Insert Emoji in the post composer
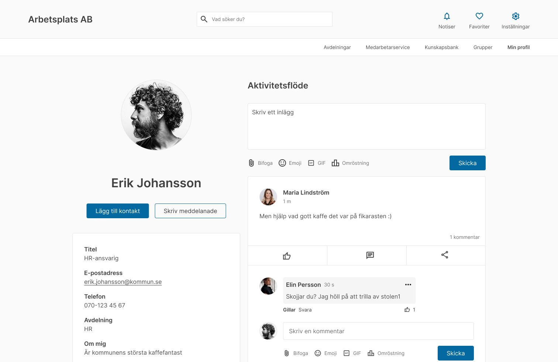 point(290,163)
